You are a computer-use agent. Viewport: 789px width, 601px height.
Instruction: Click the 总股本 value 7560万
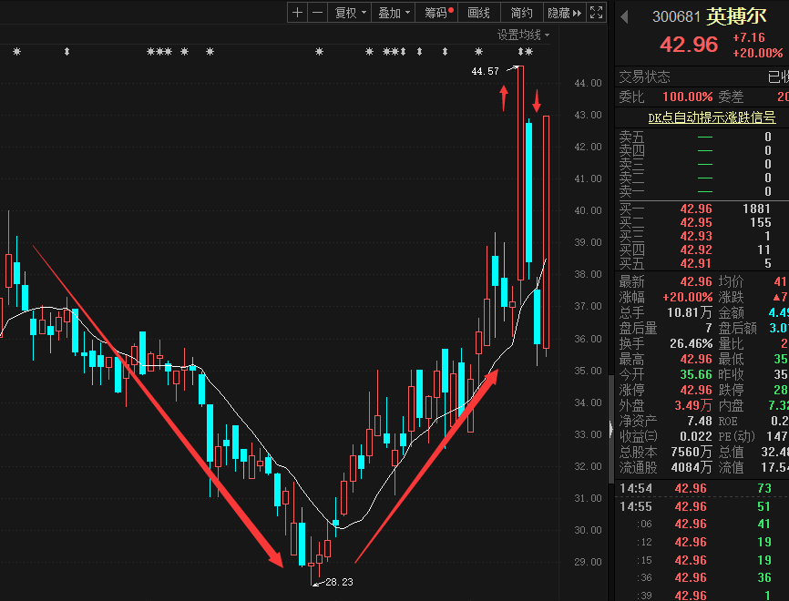pos(692,452)
